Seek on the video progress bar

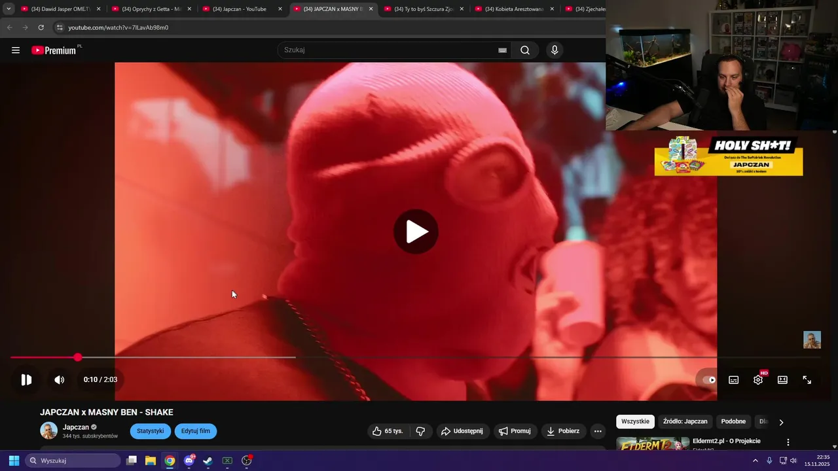tap(416, 357)
